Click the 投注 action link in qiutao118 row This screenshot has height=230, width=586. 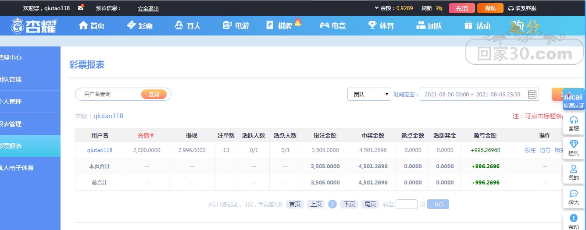pos(530,150)
